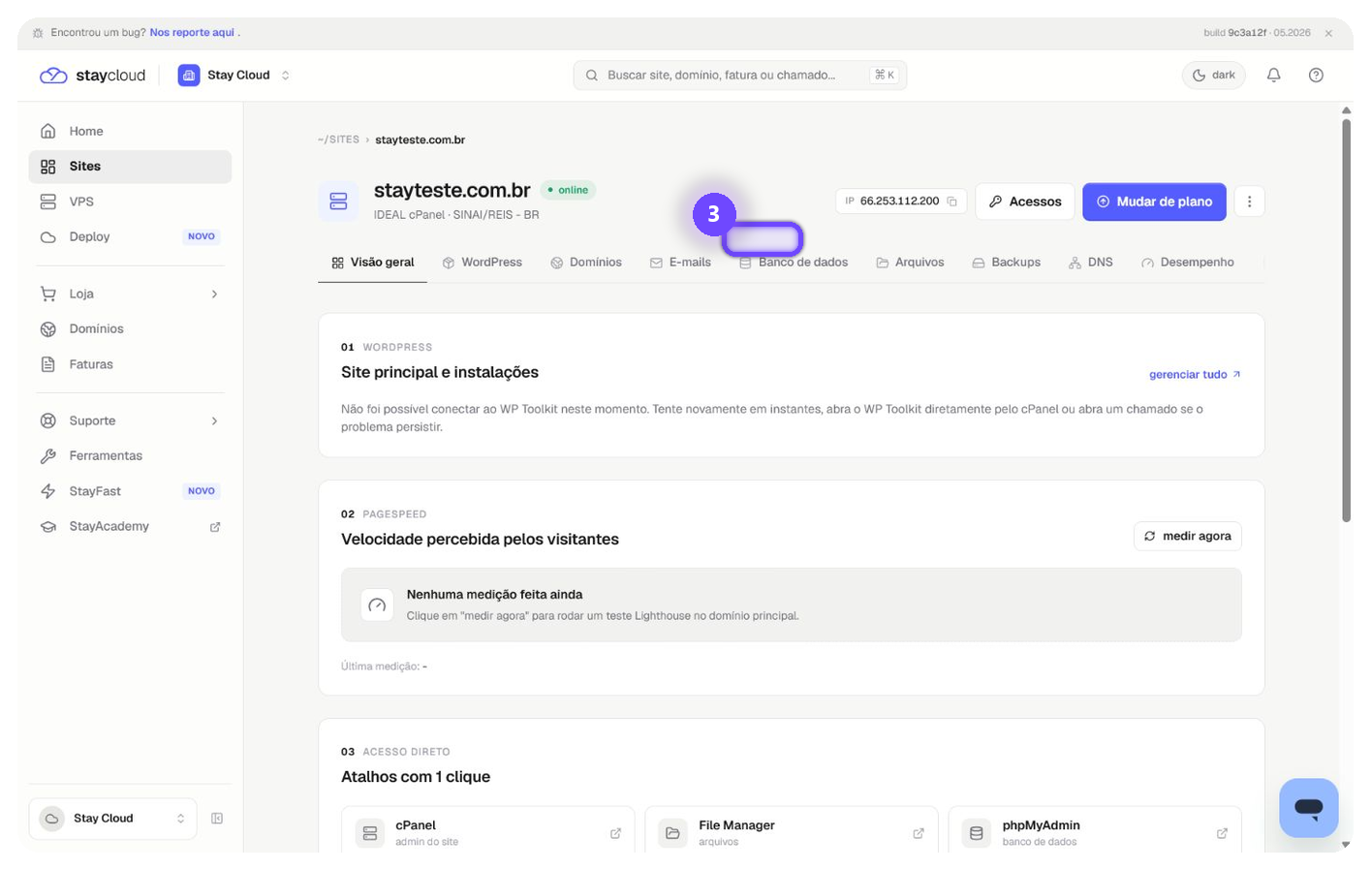Click the site server icon beside stayteste.com.br
The height and width of the screenshot is (870, 1371).
pos(338,202)
